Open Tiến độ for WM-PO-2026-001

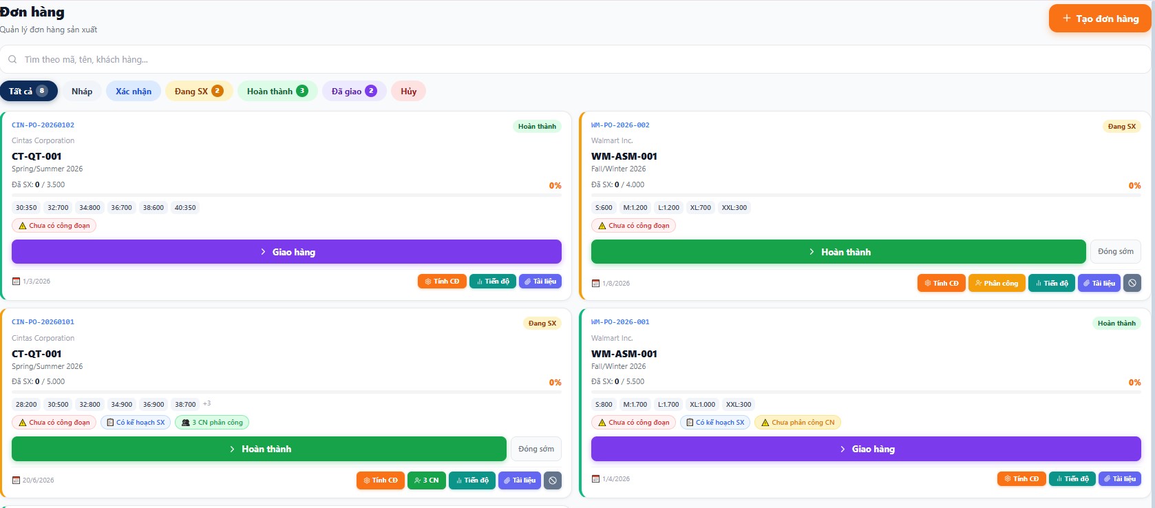(x=1072, y=478)
